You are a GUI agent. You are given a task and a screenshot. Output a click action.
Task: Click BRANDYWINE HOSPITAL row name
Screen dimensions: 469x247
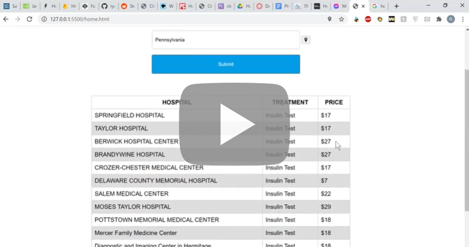pyautogui.click(x=130, y=155)
